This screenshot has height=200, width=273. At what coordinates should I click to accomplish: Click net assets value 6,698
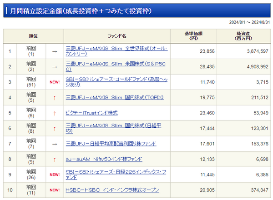point(262,159)
